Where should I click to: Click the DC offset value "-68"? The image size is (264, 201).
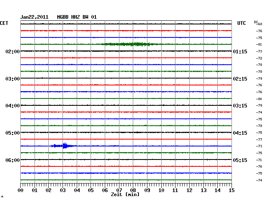[x=259, y=24]
